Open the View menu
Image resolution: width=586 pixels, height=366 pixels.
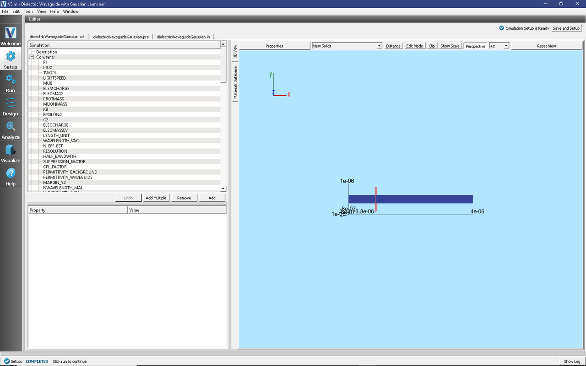(x=41, y=11)
